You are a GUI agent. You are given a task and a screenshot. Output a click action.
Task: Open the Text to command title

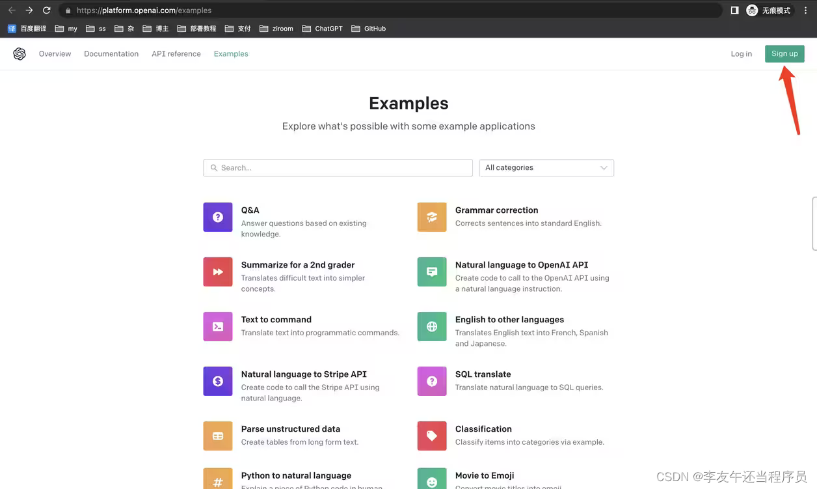276,320
